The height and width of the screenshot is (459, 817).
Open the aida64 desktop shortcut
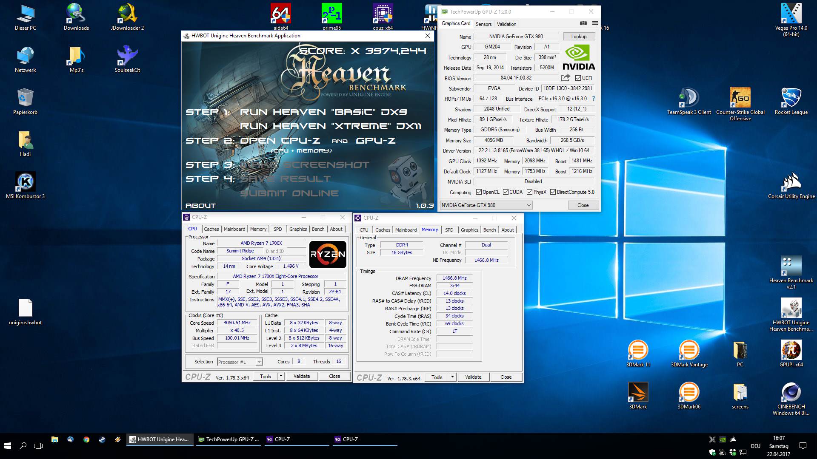tap(280, 16)
